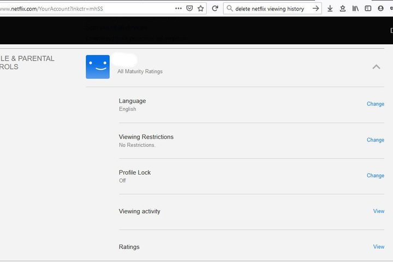Click the 'Viewing activity' label
This screenshot has width=393, height=262.
(140, 211)
